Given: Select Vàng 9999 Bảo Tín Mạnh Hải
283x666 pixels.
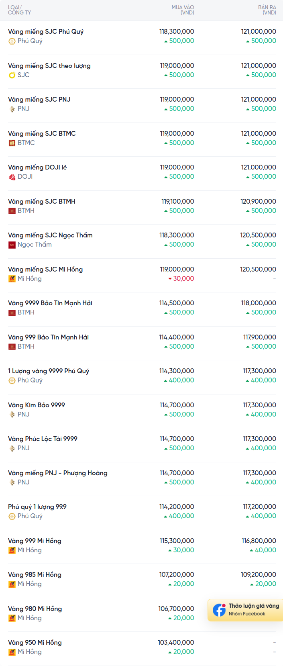Looking at the screenshot, I should 50,303.
